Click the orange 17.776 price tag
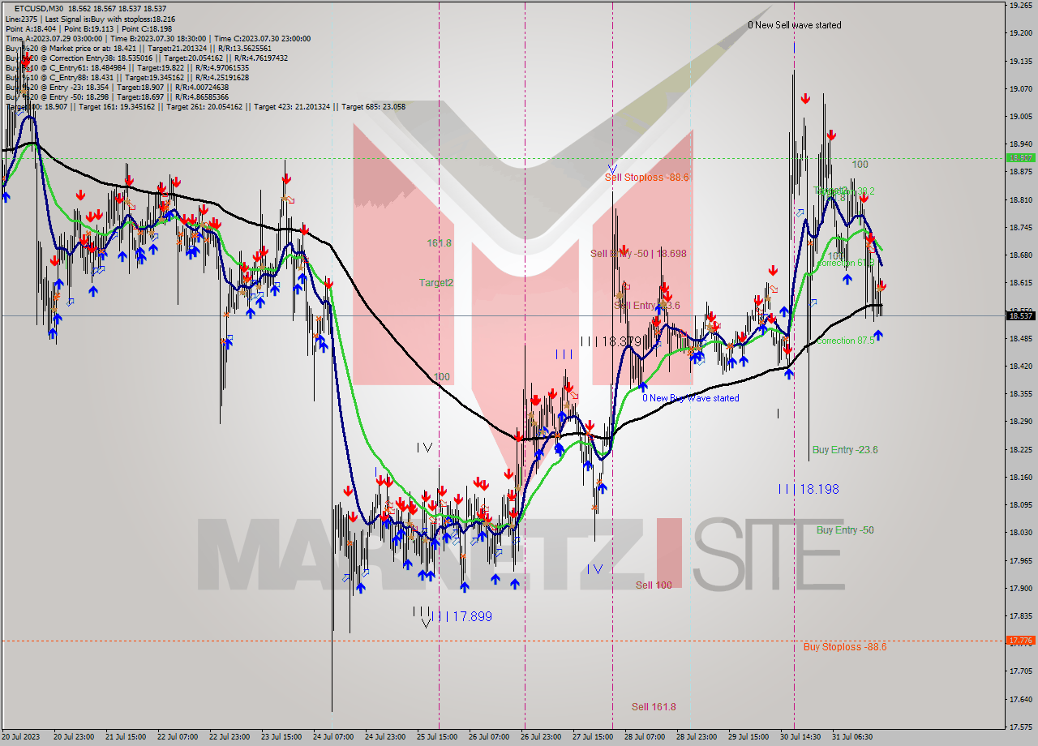Viewport: 1038px width, 746px height. point(1020,641)
